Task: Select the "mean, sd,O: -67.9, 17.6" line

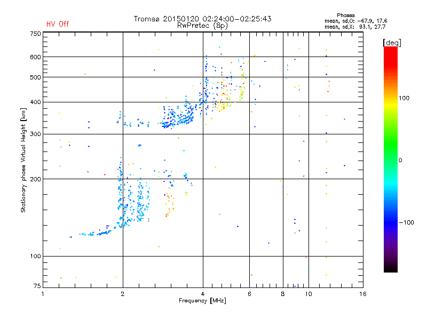Action: [355, 21]
